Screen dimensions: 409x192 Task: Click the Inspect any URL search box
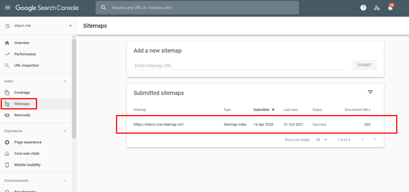point(197,8)
